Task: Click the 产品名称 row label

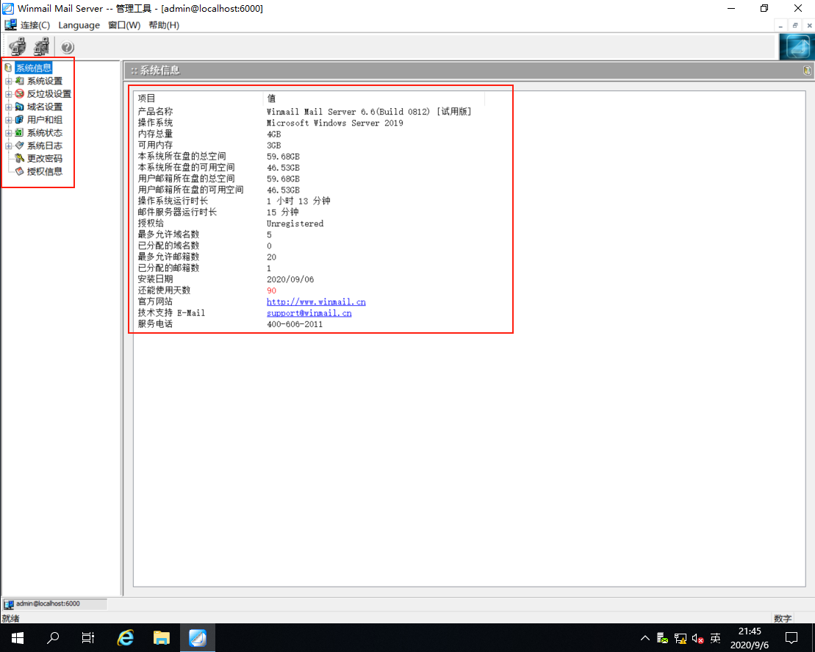Action: pyautogui.click(x=155, y=112)
